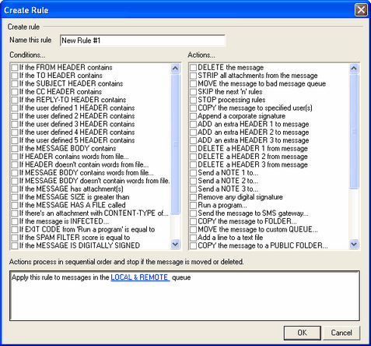This screenshot has width=371, height=346.
Task: Click the Actions list scroll-down arrow
Action: point(354,244)
